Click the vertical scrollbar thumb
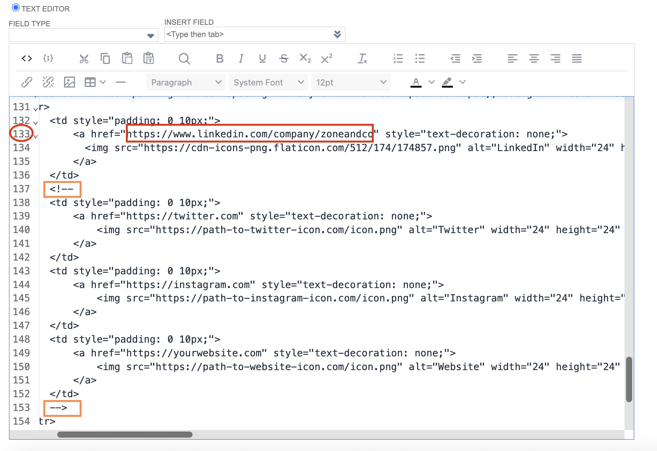Viewport: 657px width, 451px height. click(x=629, y=379)
